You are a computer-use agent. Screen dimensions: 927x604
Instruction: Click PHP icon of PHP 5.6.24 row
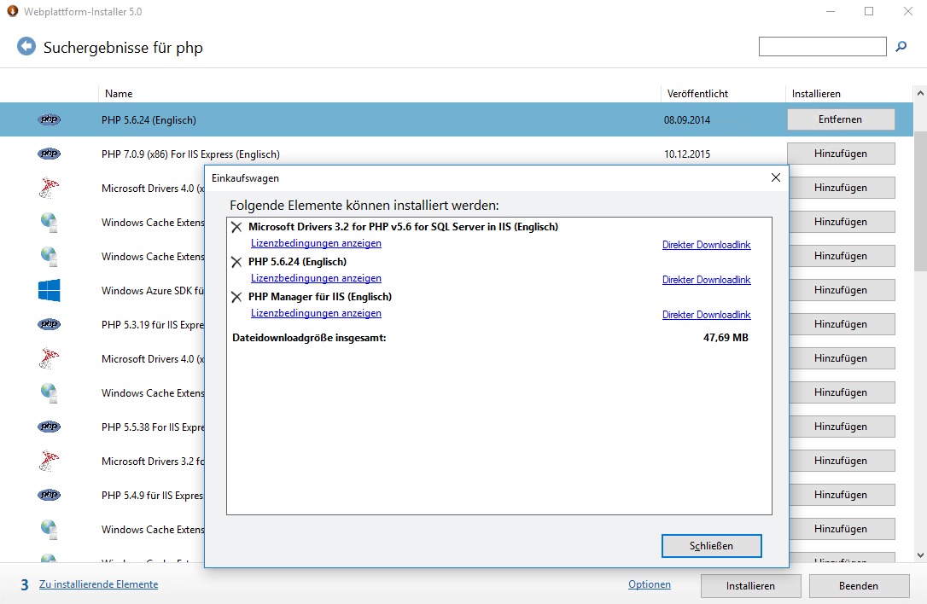[49, 119]
